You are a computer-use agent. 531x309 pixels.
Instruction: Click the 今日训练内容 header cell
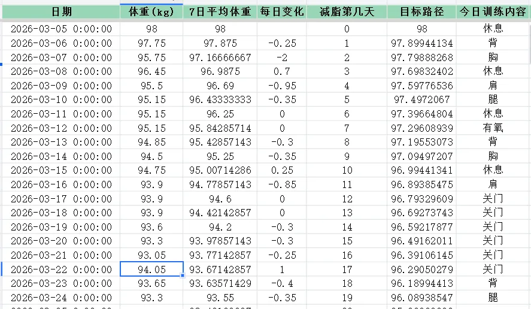[493, 12]
